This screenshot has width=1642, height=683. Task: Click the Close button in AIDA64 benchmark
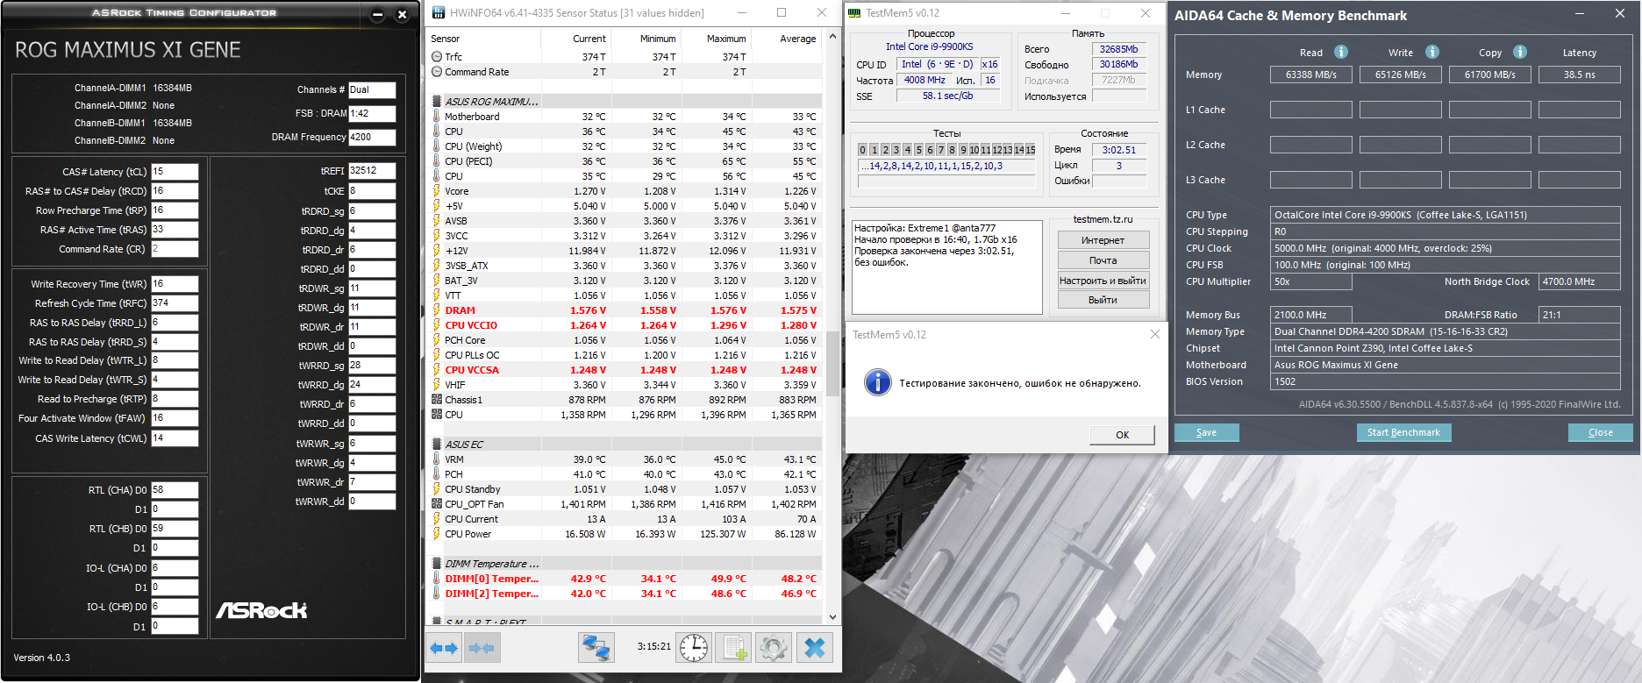(x=1601, y=432)
